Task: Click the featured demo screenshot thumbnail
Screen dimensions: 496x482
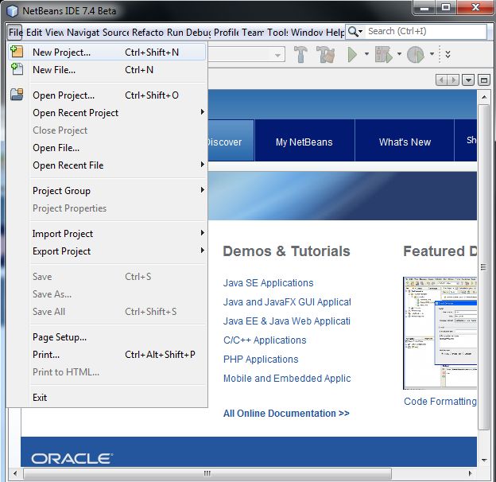Action: (x=440, y=333)
